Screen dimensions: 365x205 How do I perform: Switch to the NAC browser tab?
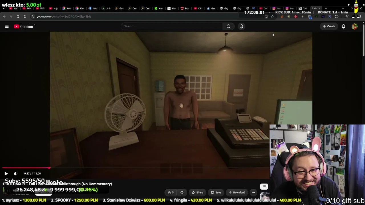coord(93,9)
